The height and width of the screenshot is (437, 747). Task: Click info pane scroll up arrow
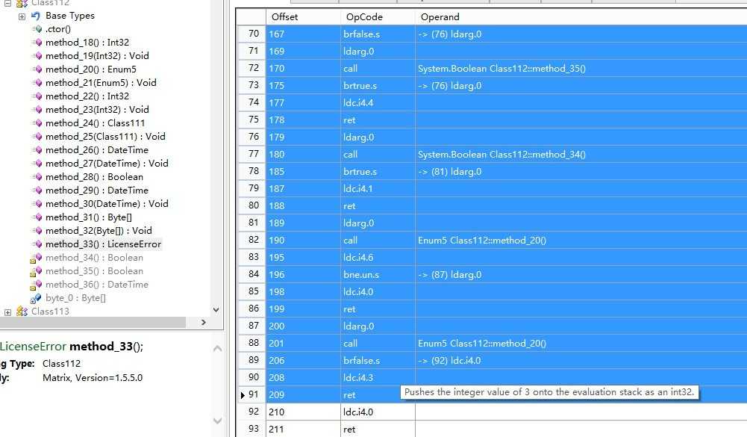pyautogui.click(x=217, y=348)
